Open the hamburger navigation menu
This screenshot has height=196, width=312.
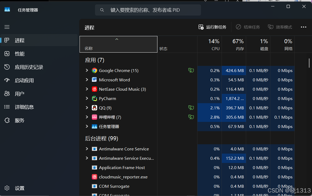click(7, 27)
